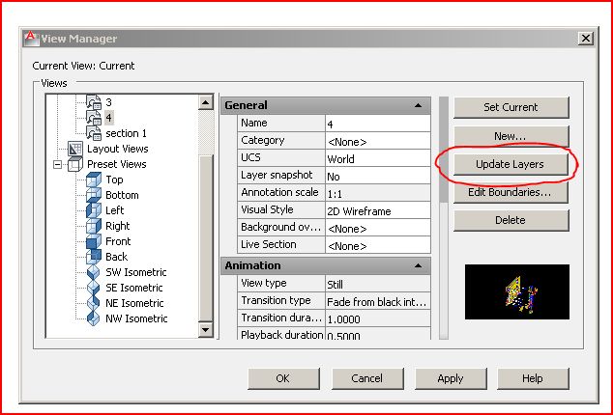Image resolution: width=613 pixels, height=415 pixels.
Task: Edit Playback duration value 0.5000
Action: [x=378, y=334]
